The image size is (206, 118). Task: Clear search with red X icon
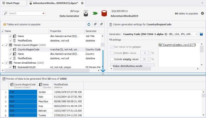click(x=43, y=13)
